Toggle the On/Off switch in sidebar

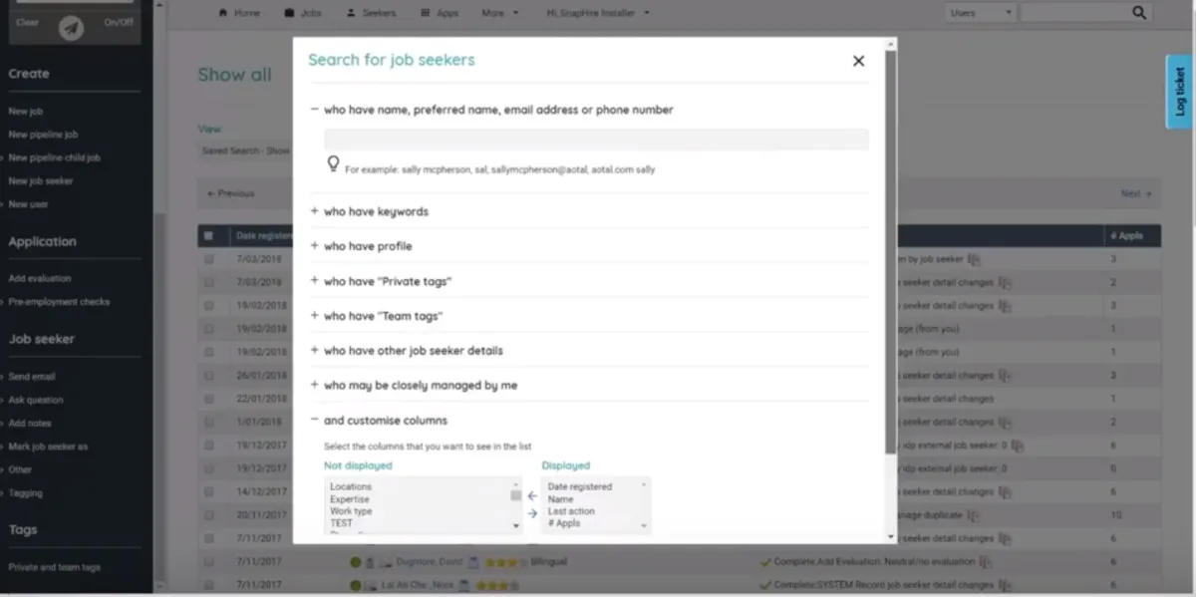coord(119,22)
